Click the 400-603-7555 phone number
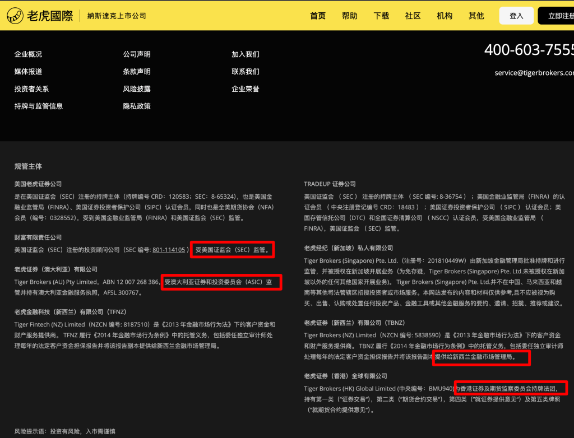The width and height of the screenshot is (574, 438). [x=529, y=50]
